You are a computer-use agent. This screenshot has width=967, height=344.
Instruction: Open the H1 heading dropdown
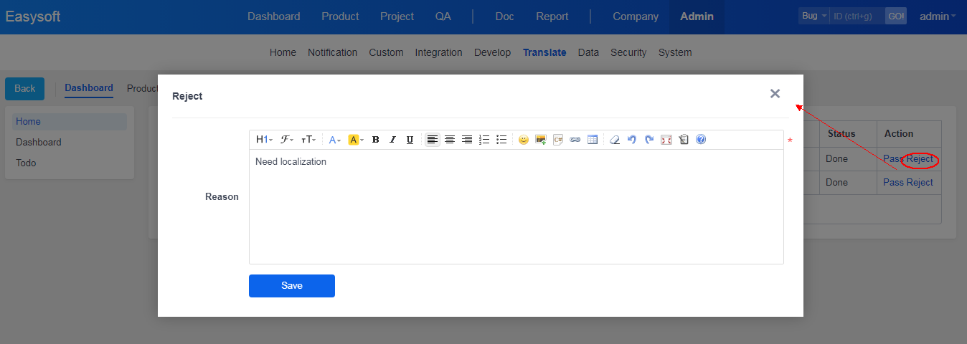click(x=264, y=140)
